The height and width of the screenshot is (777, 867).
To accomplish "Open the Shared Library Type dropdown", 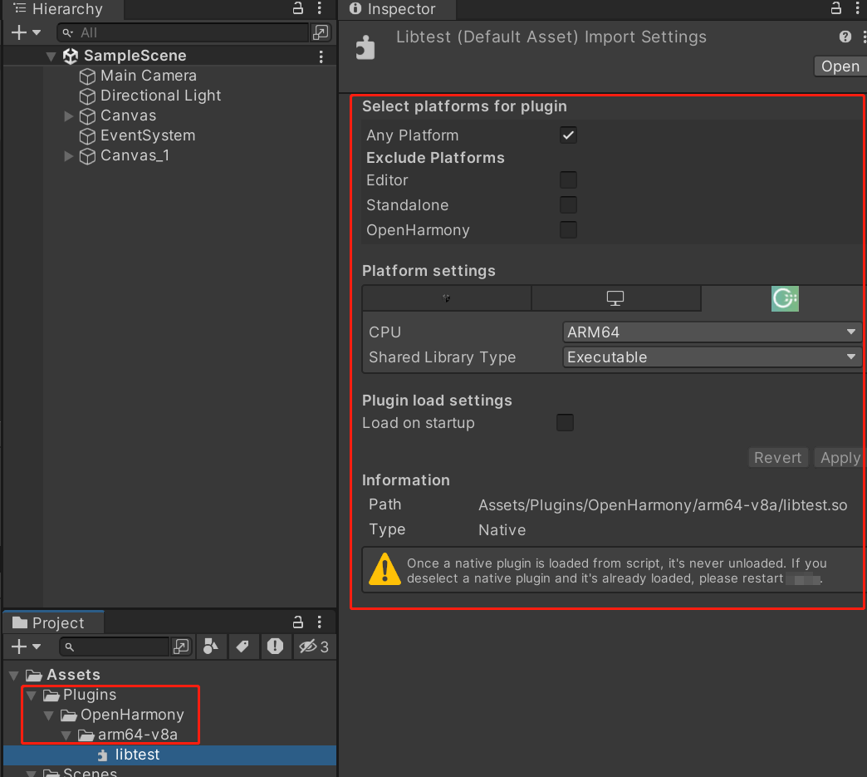I will (x=712, y=357).
